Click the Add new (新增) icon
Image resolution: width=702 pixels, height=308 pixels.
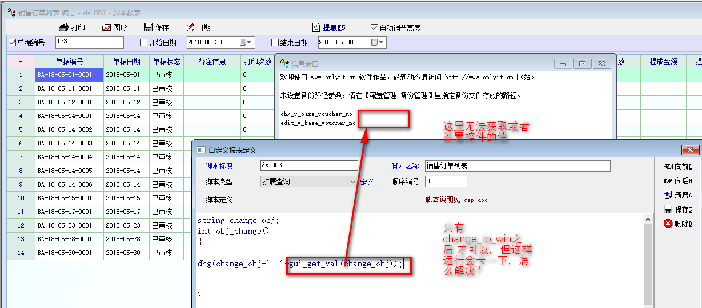[668, 195]
